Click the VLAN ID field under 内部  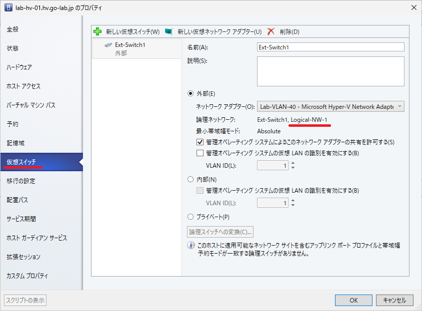(272, 203)
